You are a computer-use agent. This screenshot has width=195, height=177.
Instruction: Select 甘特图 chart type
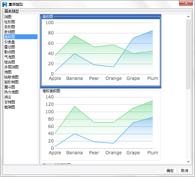(21, 102)
